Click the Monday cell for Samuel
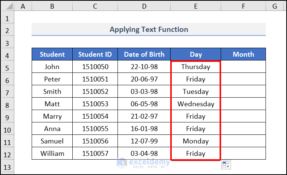 click(195, 141)
